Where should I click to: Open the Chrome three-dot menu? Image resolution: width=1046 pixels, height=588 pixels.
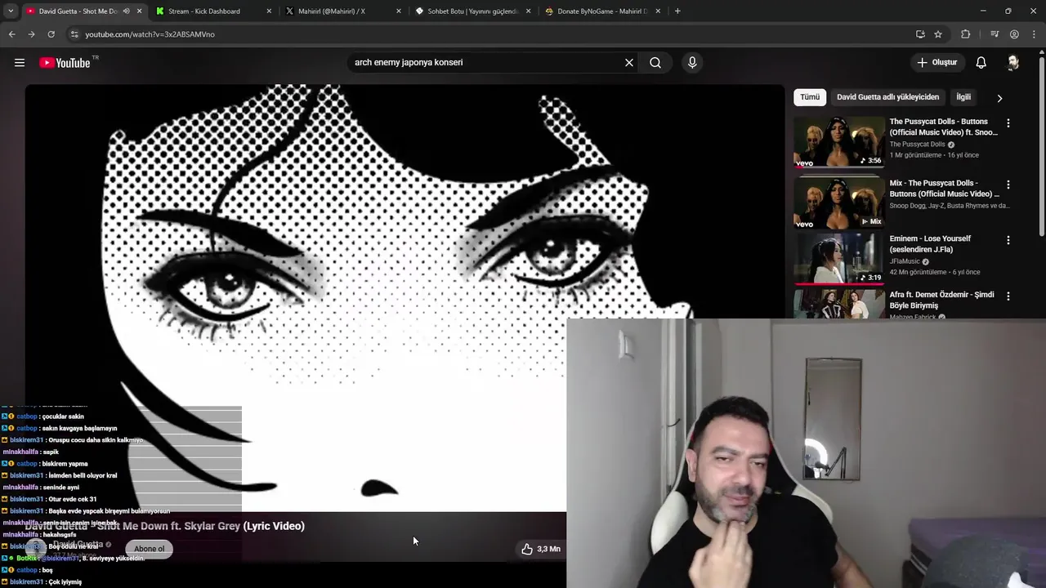tap(1034, 34)
